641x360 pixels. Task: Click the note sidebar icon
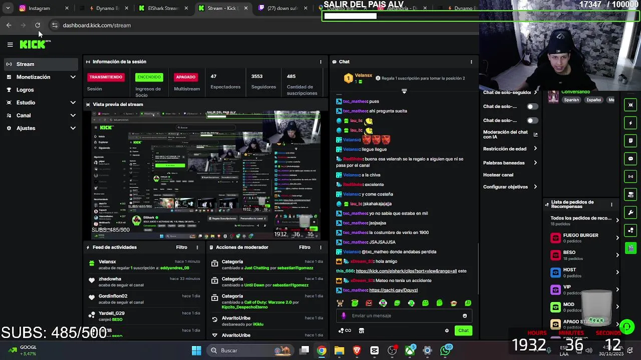[x=630, y=141]
